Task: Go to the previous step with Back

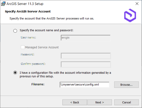Action: [x=75, y=102]
